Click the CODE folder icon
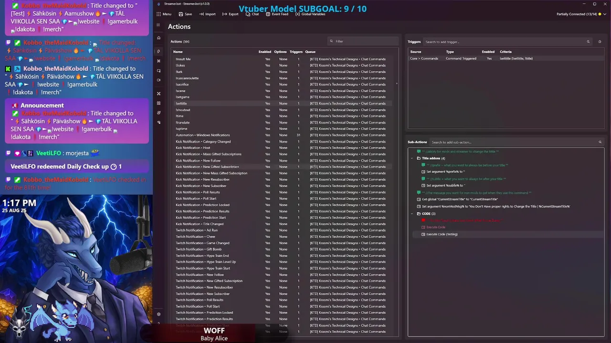Screen dimensions: 611x343 tap(419, 213)
